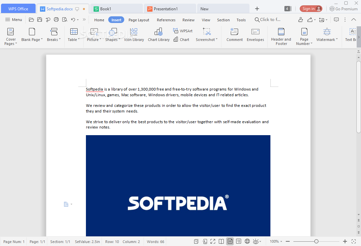Open the Home ribbon tab
The width and height of the screenshot is (361, 246).
pyautogui.click(x=99, y=20)
